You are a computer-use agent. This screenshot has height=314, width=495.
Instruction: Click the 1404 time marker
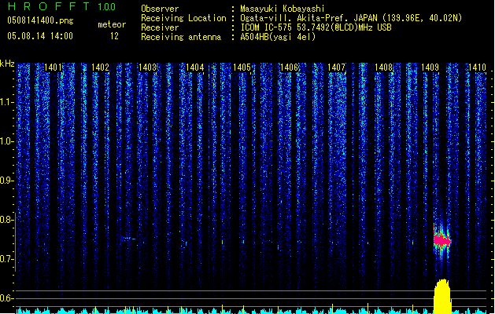tap(195, 68)
